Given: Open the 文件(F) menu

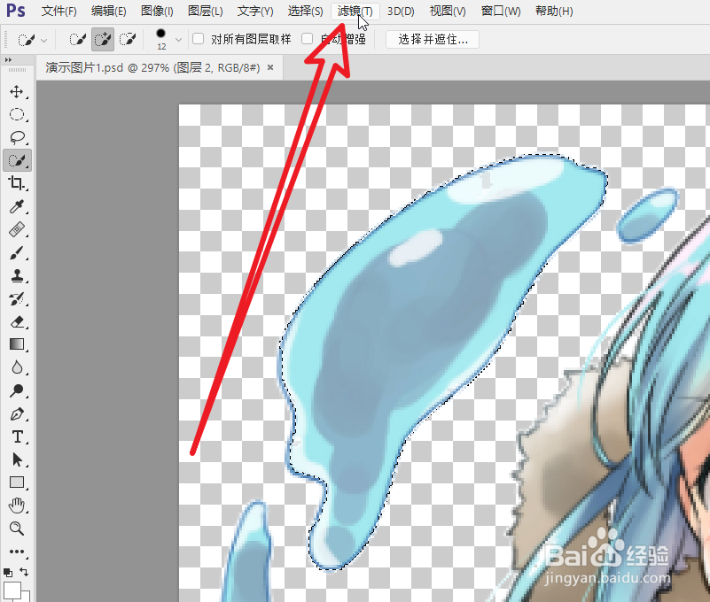Looking at the screenshot, I should [x=59, y=11].
